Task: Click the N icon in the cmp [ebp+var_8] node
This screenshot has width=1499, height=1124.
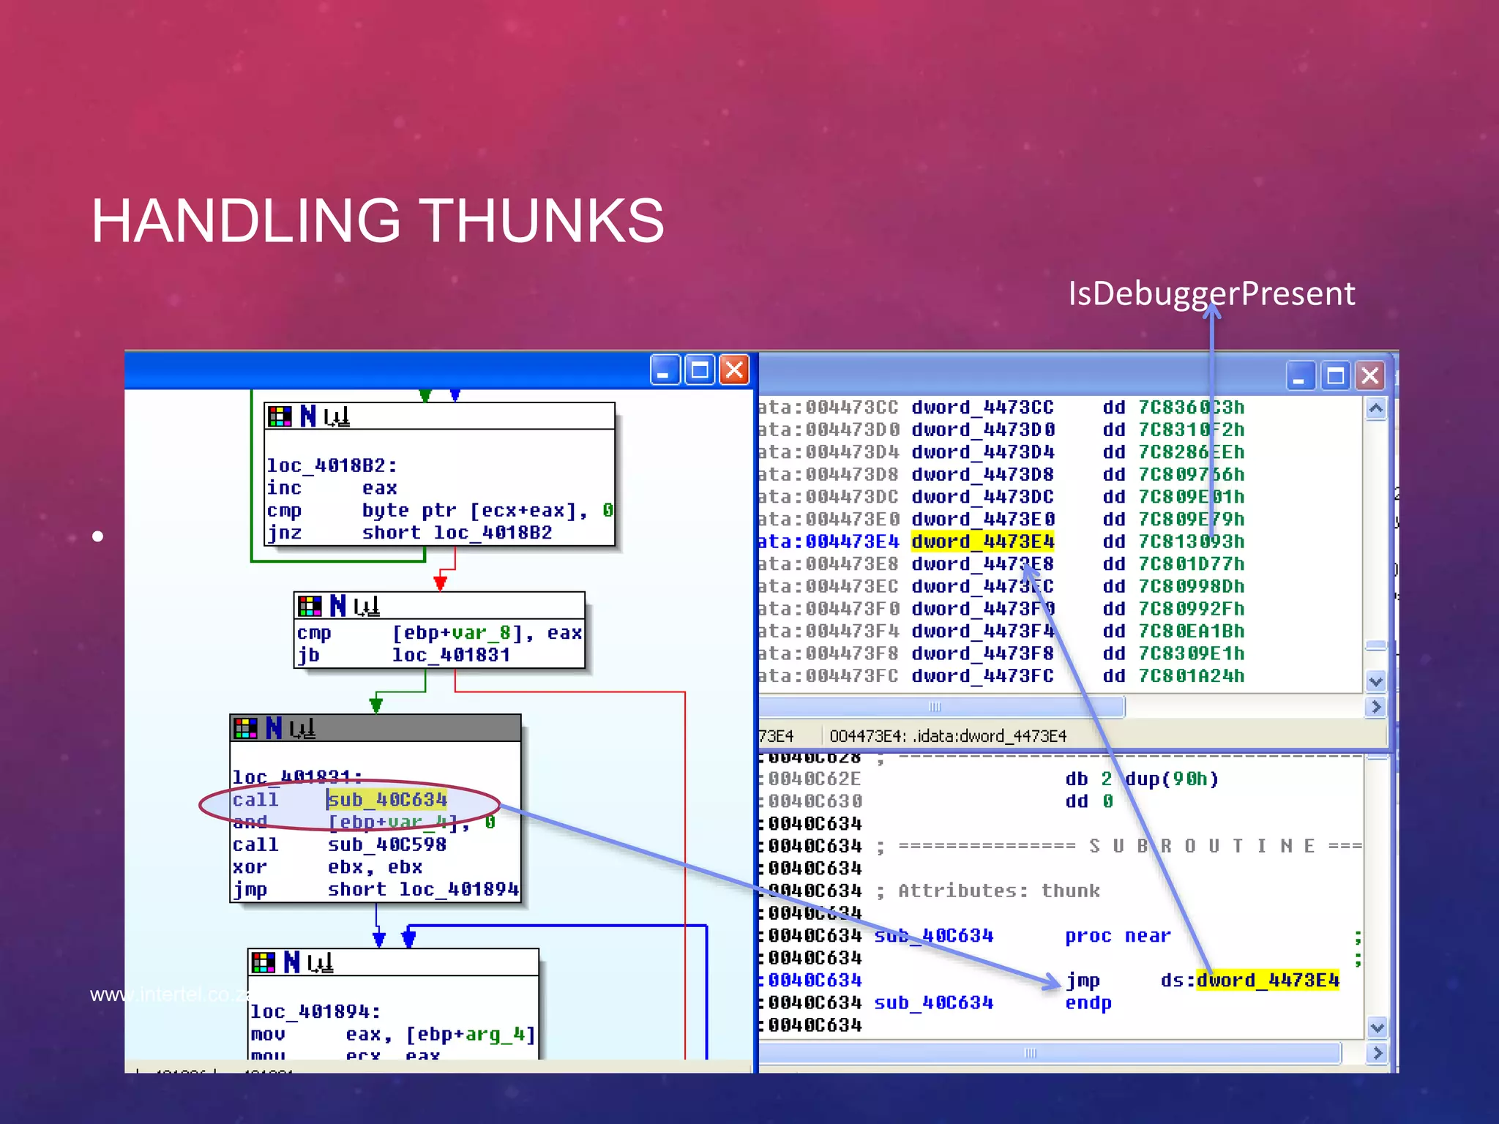Action: [x=337, y=606]
